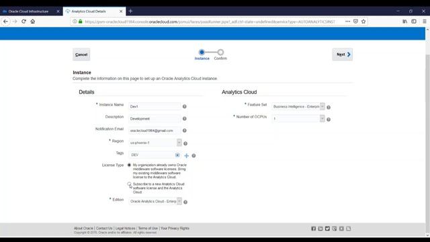
Task: Open the Terms of Use link
Action: tap(148, 229)
